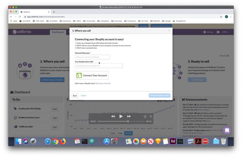
Task: Open Launchpad rocket icon in dock
Action: tap(33, 141)
